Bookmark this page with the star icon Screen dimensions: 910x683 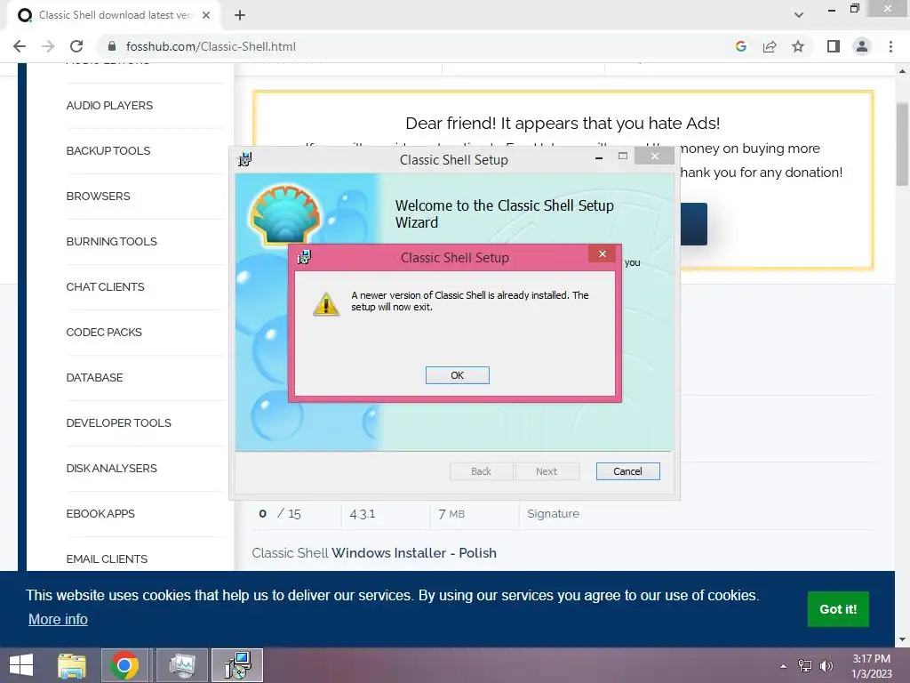pyautogui.click(x=799, y=46)
